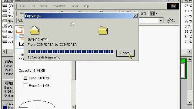Click the 100 % free value
This screenshot has height=109, width=194.
(x=188, y=11)
